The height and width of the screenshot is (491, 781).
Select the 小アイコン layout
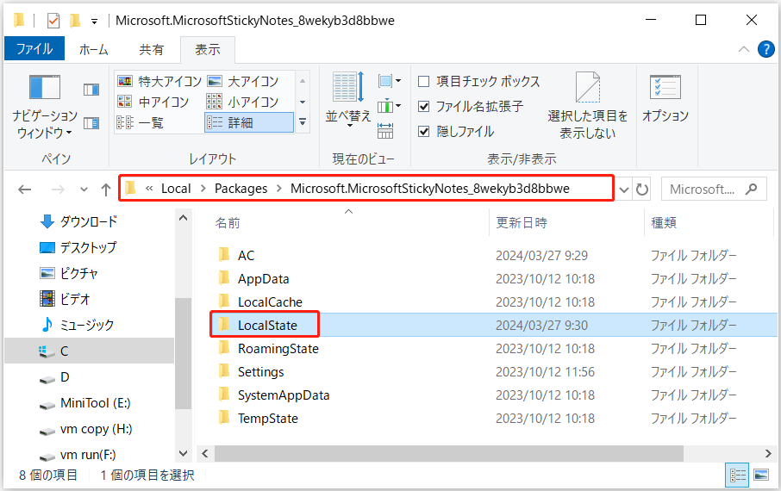[242, 103]
